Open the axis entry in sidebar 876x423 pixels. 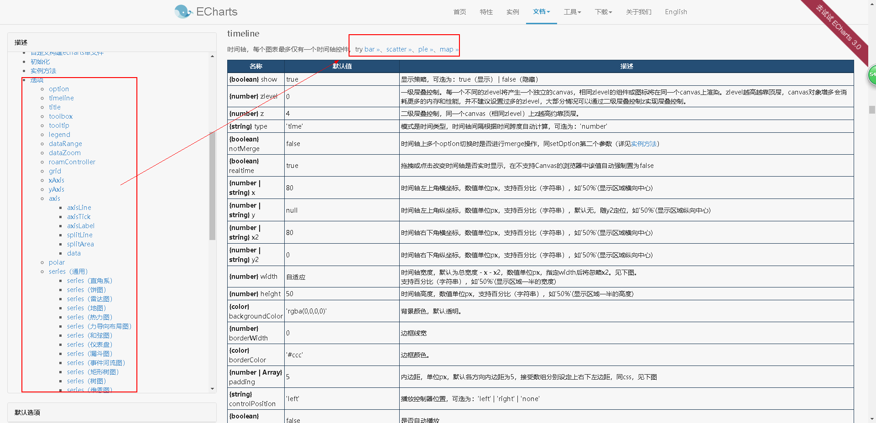click(54, 198)
